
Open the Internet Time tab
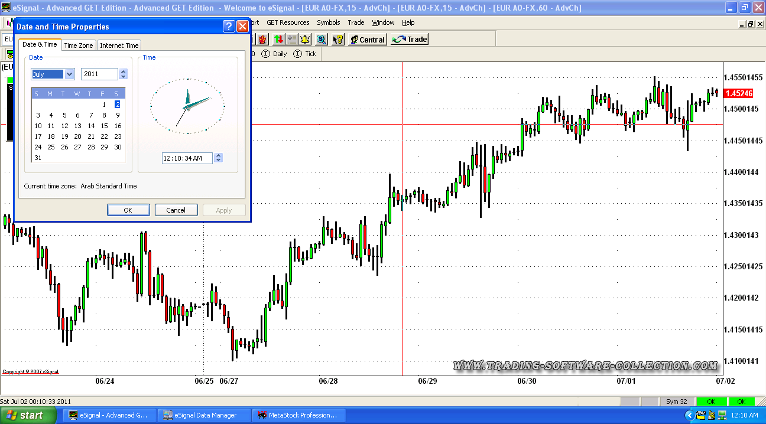[119, 45]
